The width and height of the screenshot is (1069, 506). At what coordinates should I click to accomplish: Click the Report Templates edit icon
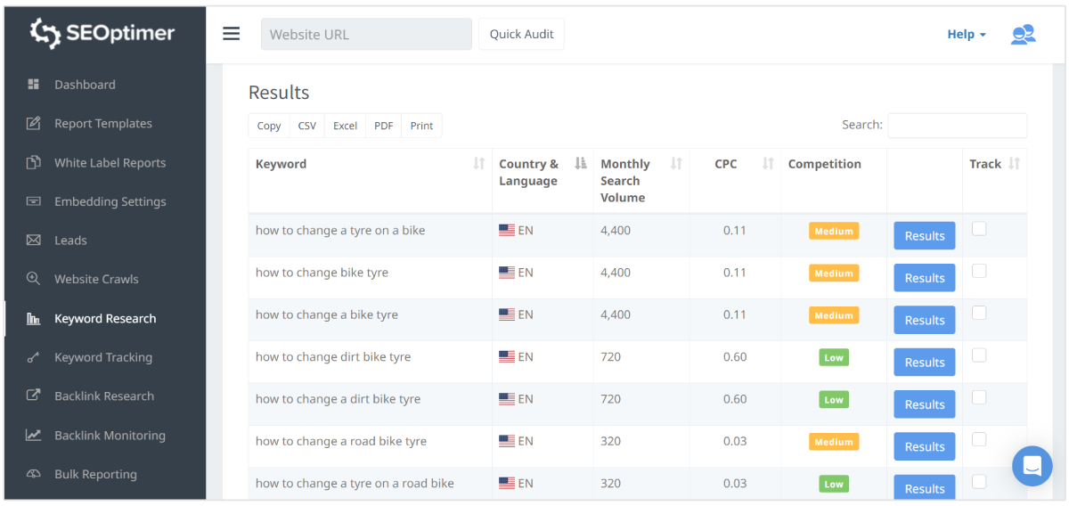click(x=34, y=124)
